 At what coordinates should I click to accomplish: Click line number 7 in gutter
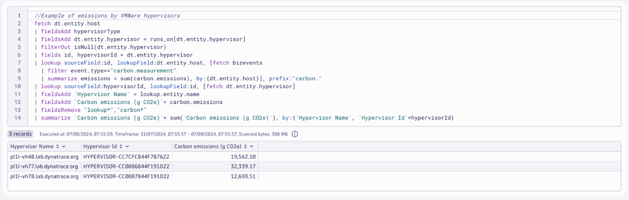tap(19, 63)
